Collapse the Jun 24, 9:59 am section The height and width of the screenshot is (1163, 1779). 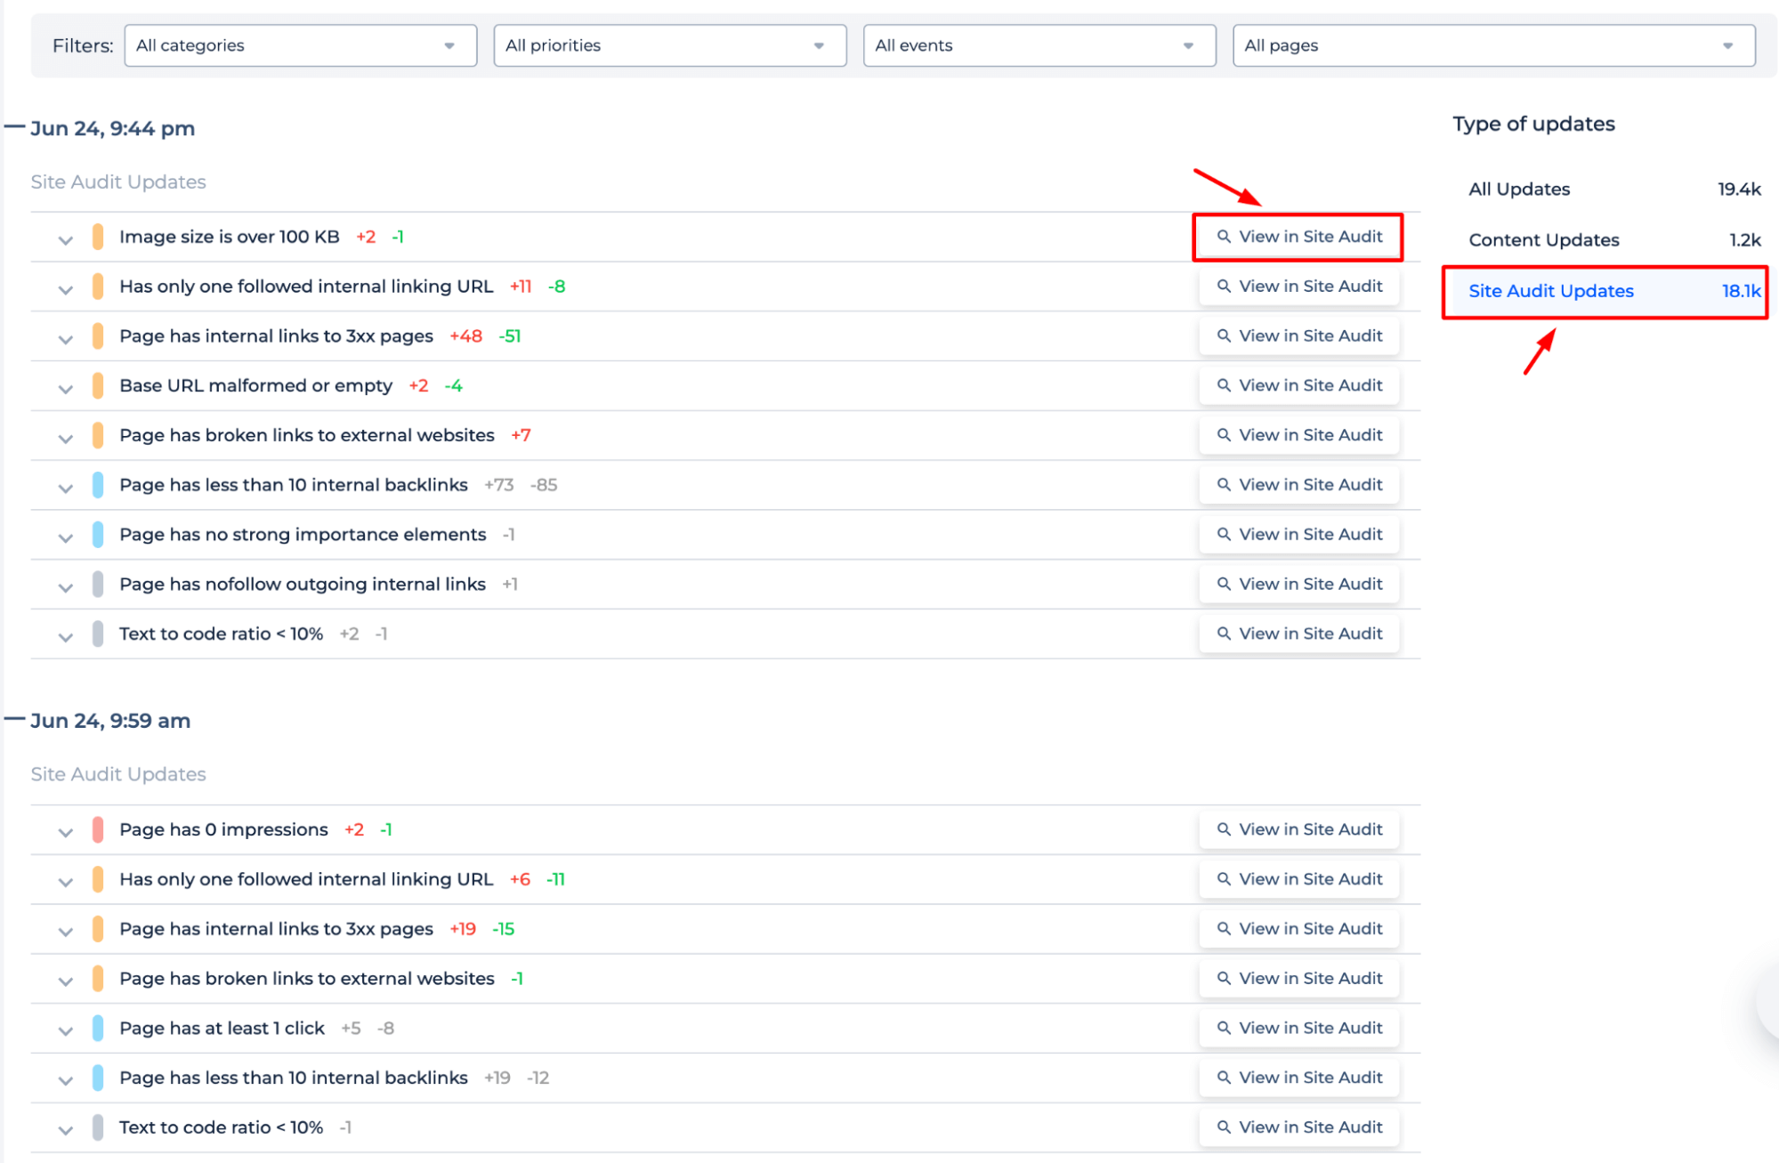(x=13, y=719)
